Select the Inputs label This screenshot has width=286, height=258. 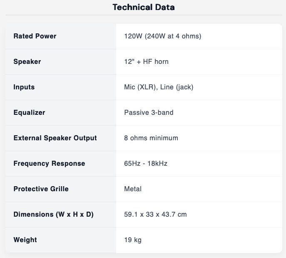(24, 87)
